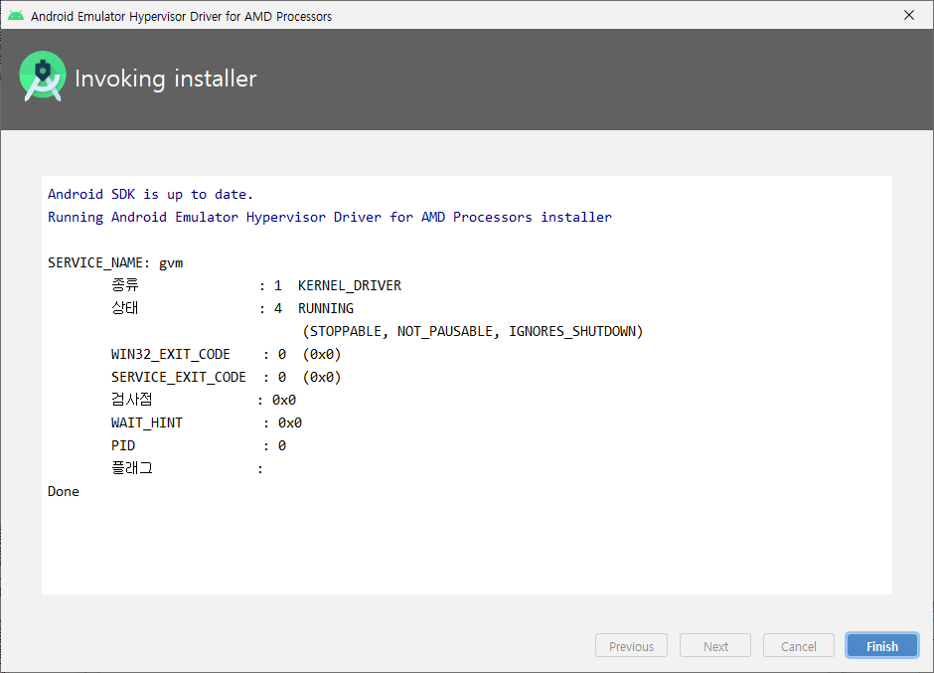Click the Finish button
Viewport: 934px width, 673px height.
pyautogui.click(x=881, y=646)
